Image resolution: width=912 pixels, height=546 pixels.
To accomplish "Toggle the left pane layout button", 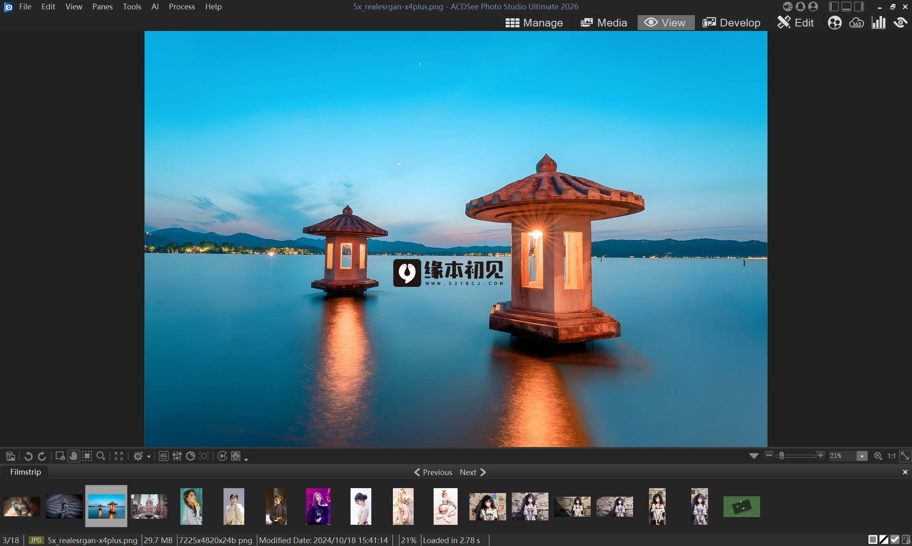I will [x=833, y=7].
